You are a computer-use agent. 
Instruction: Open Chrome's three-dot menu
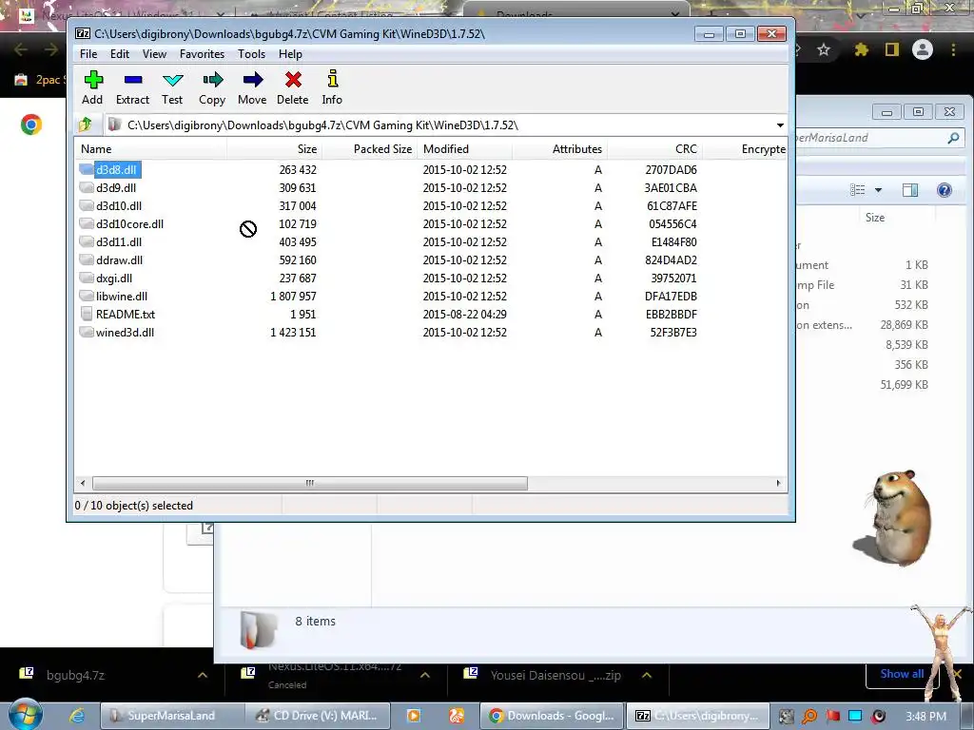(x=953, y=49)
